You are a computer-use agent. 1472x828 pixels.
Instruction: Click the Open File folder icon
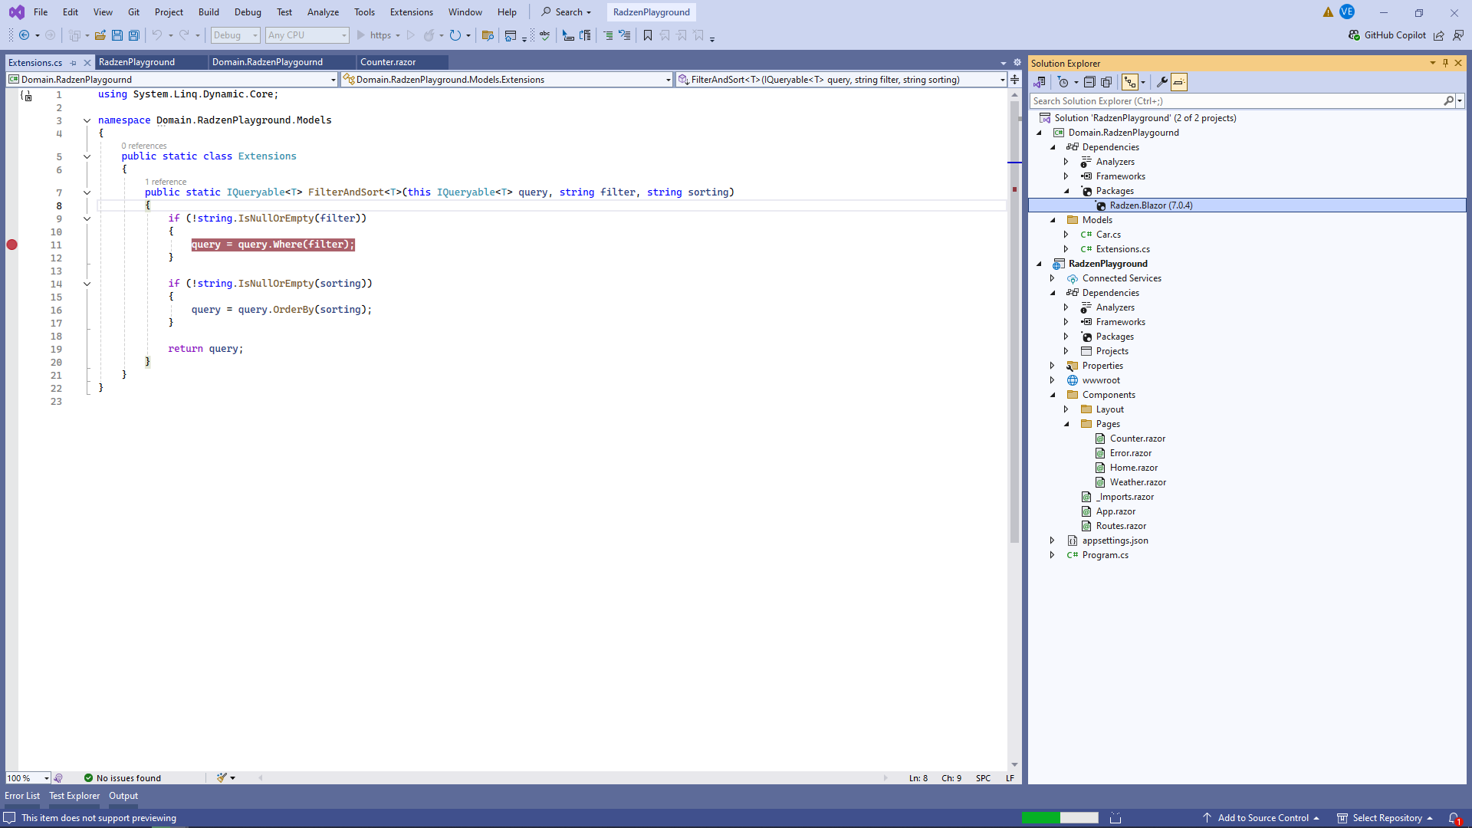(x=100, y=35)
